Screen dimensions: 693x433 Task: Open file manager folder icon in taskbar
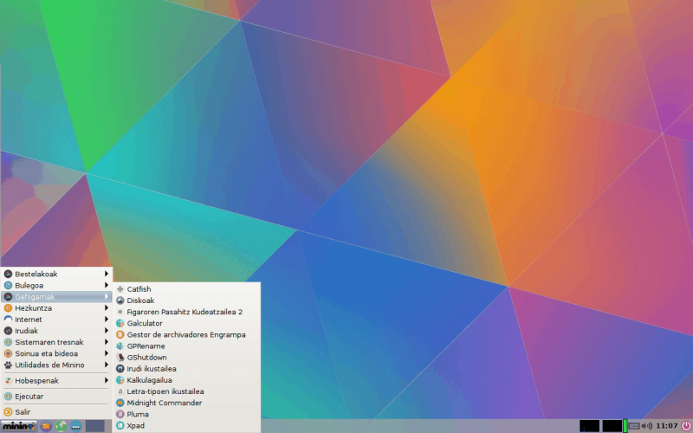[x=46, y=426]
